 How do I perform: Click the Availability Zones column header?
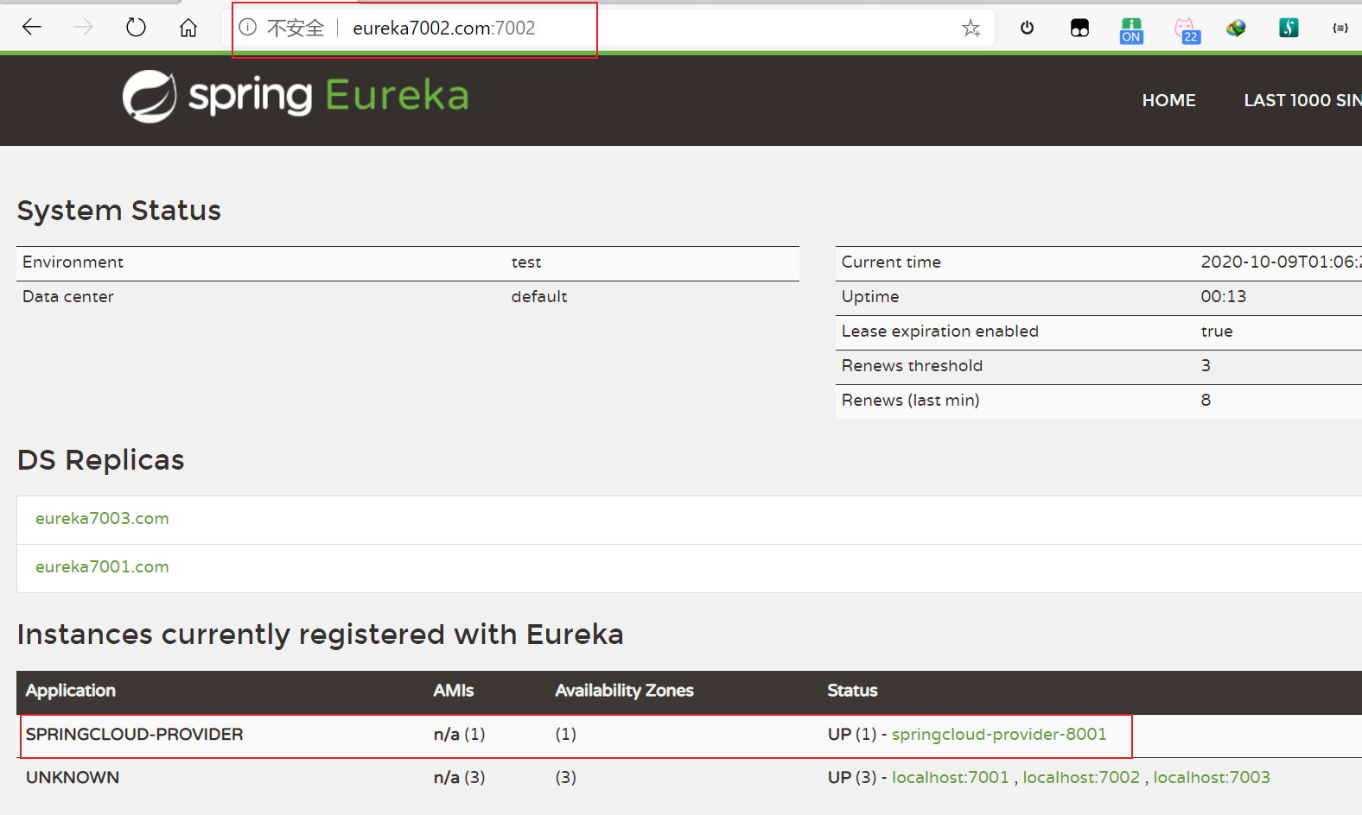click(625, 691)
